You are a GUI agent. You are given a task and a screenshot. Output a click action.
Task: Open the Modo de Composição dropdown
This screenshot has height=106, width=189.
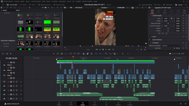click(x=171, y=46)
